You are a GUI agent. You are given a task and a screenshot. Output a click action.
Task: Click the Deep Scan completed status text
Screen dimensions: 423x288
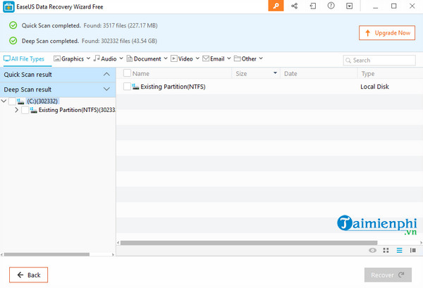click(x=50, y=41)
